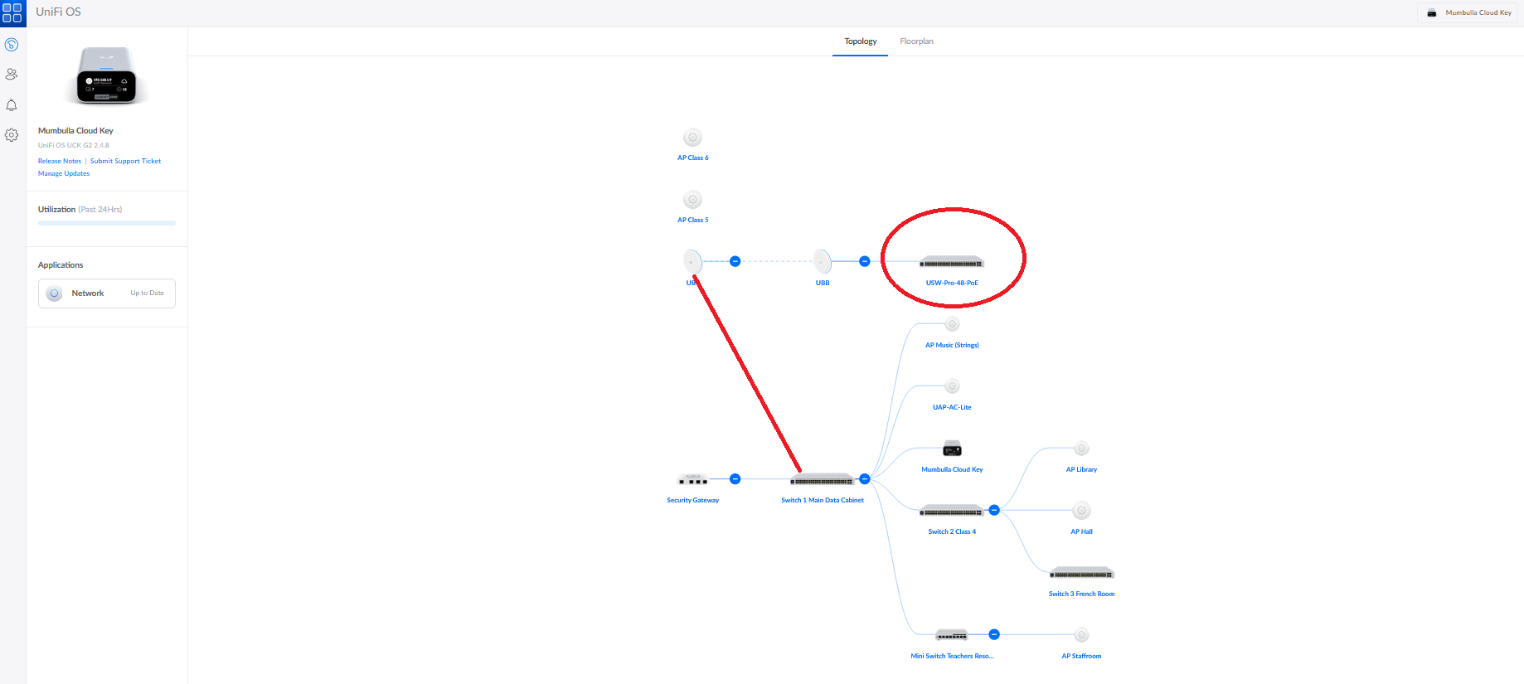This screenshot has width=1524, height=684.
Task: Click the USW-Pro-48-PoE label
Action: [952, 283]
